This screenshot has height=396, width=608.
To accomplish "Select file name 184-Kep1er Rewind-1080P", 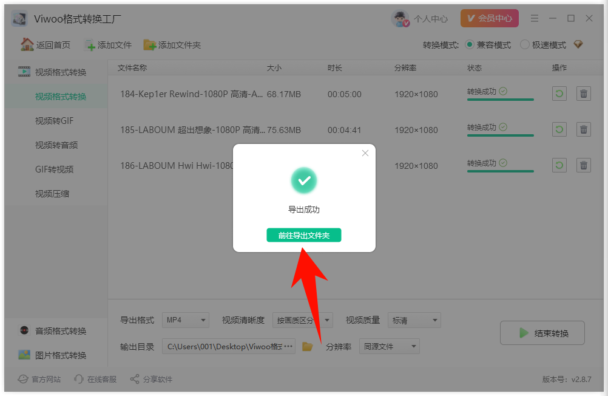I will [x=192, y=94].
